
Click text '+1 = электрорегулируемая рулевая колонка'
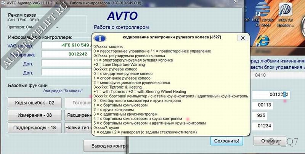point(133,60)
